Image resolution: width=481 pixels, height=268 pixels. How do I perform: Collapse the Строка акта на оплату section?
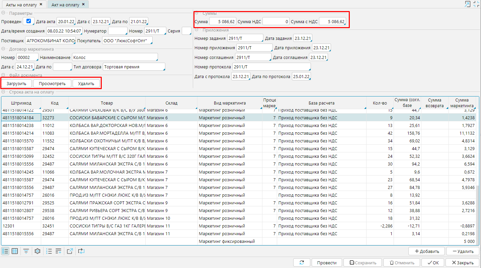[x=3, y=92]
